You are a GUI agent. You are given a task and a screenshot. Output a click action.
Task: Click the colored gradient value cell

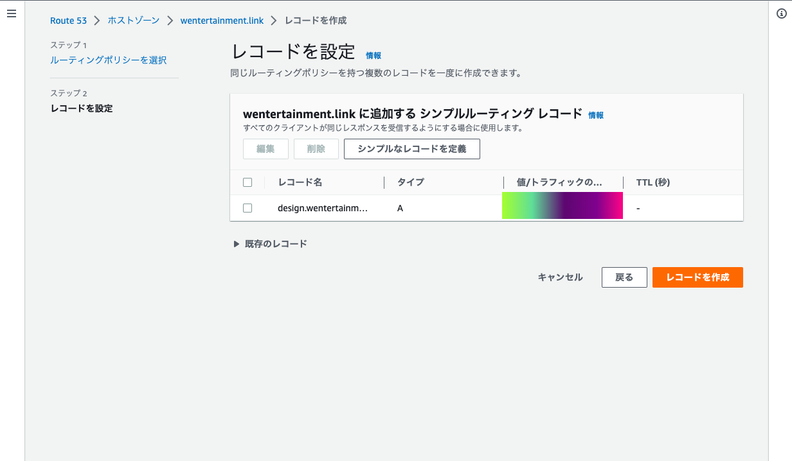pyautogui.click(x=562, y=205)
